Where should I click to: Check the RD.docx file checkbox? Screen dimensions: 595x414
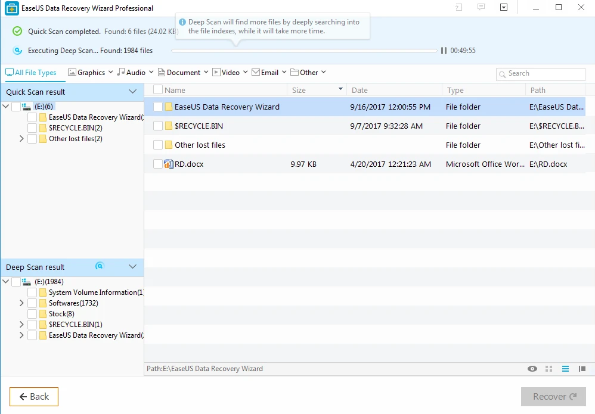coord(158,164)
